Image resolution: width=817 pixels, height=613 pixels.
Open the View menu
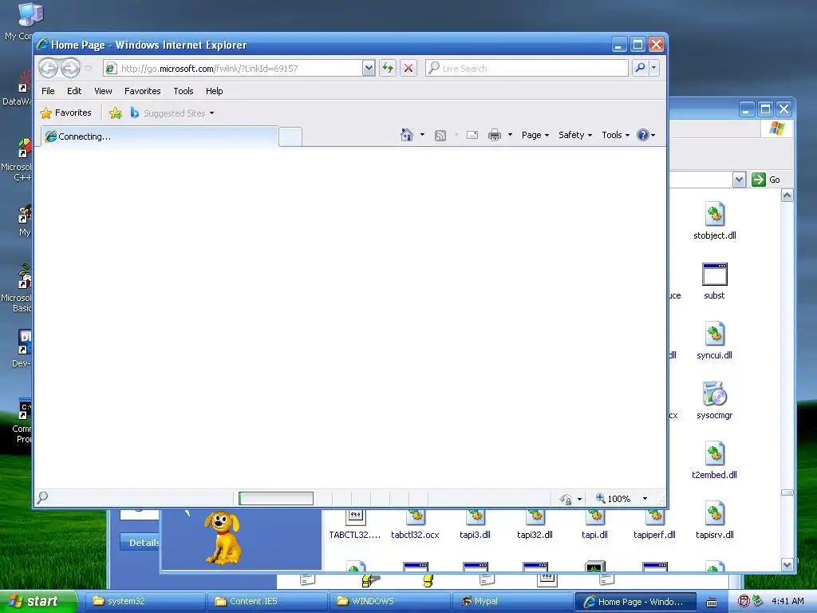point(103,91)
